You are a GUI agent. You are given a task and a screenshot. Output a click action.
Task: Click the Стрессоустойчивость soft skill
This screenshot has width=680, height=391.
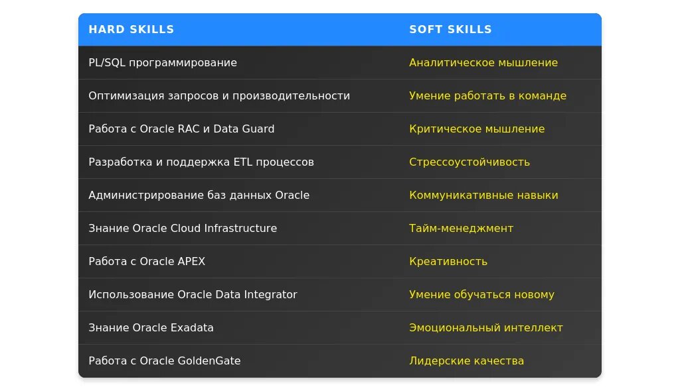pyautogui.click(x=469, y=162)
